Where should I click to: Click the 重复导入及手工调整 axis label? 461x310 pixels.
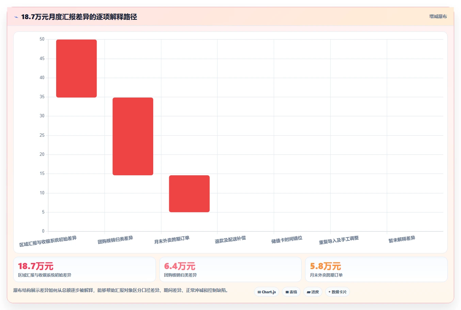tap(339, 240)
